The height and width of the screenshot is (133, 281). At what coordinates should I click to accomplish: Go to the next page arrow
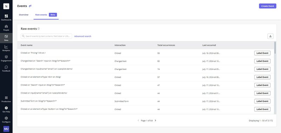[x=155, y=120]
